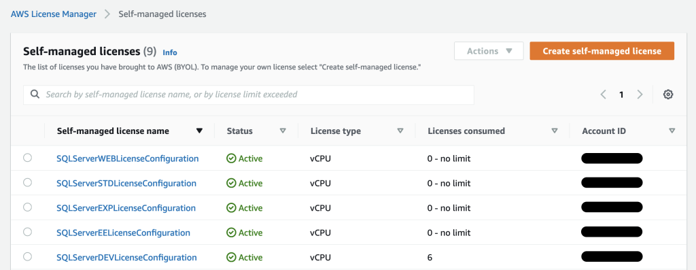The image size is (696, 270).
Task: Sort by License type column
Action: click(x=400, y=131)
